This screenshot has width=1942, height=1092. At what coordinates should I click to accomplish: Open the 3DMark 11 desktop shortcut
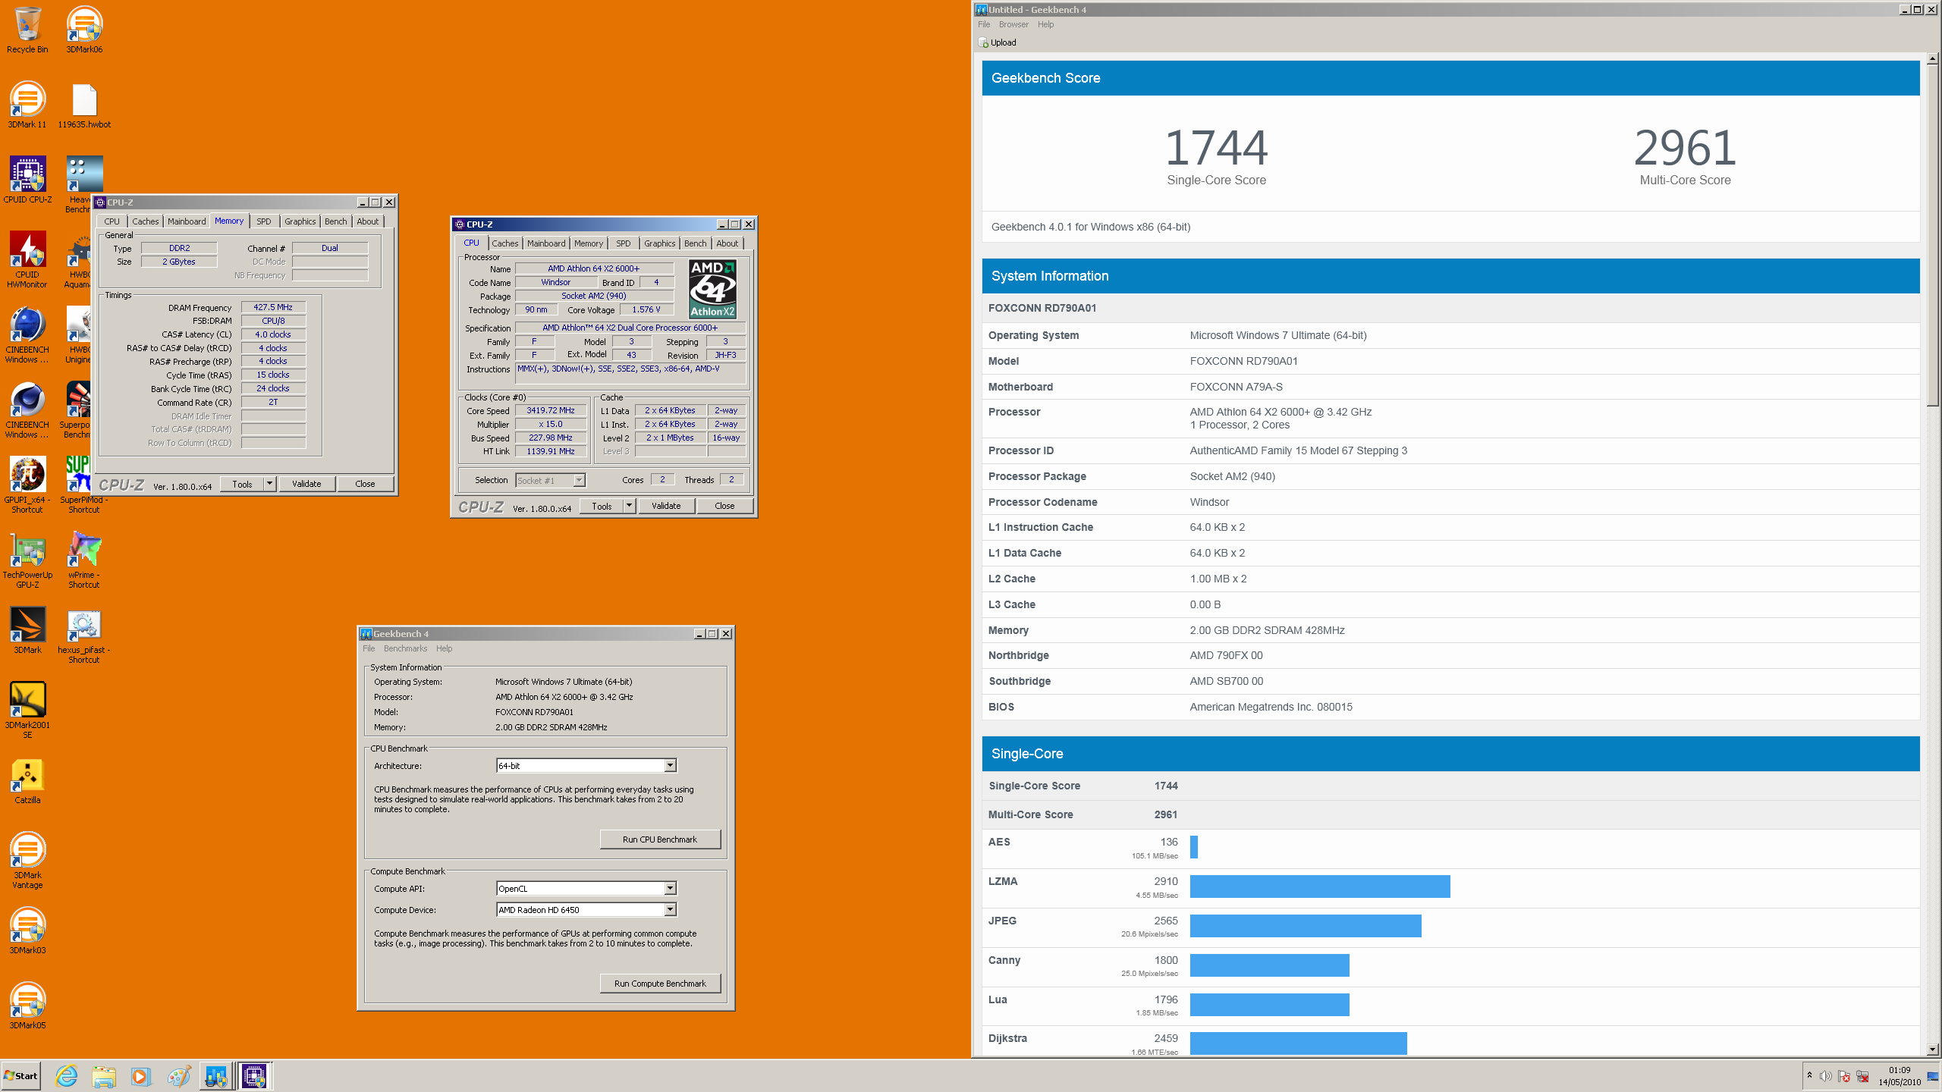pos(27,105)
